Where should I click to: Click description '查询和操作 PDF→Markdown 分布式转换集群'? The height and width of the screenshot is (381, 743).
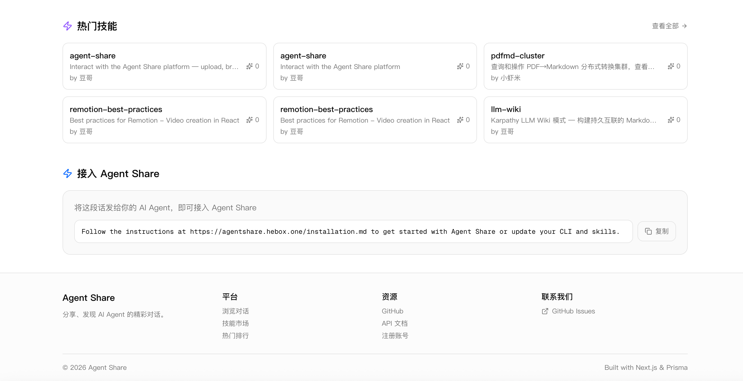click(572, 67)
